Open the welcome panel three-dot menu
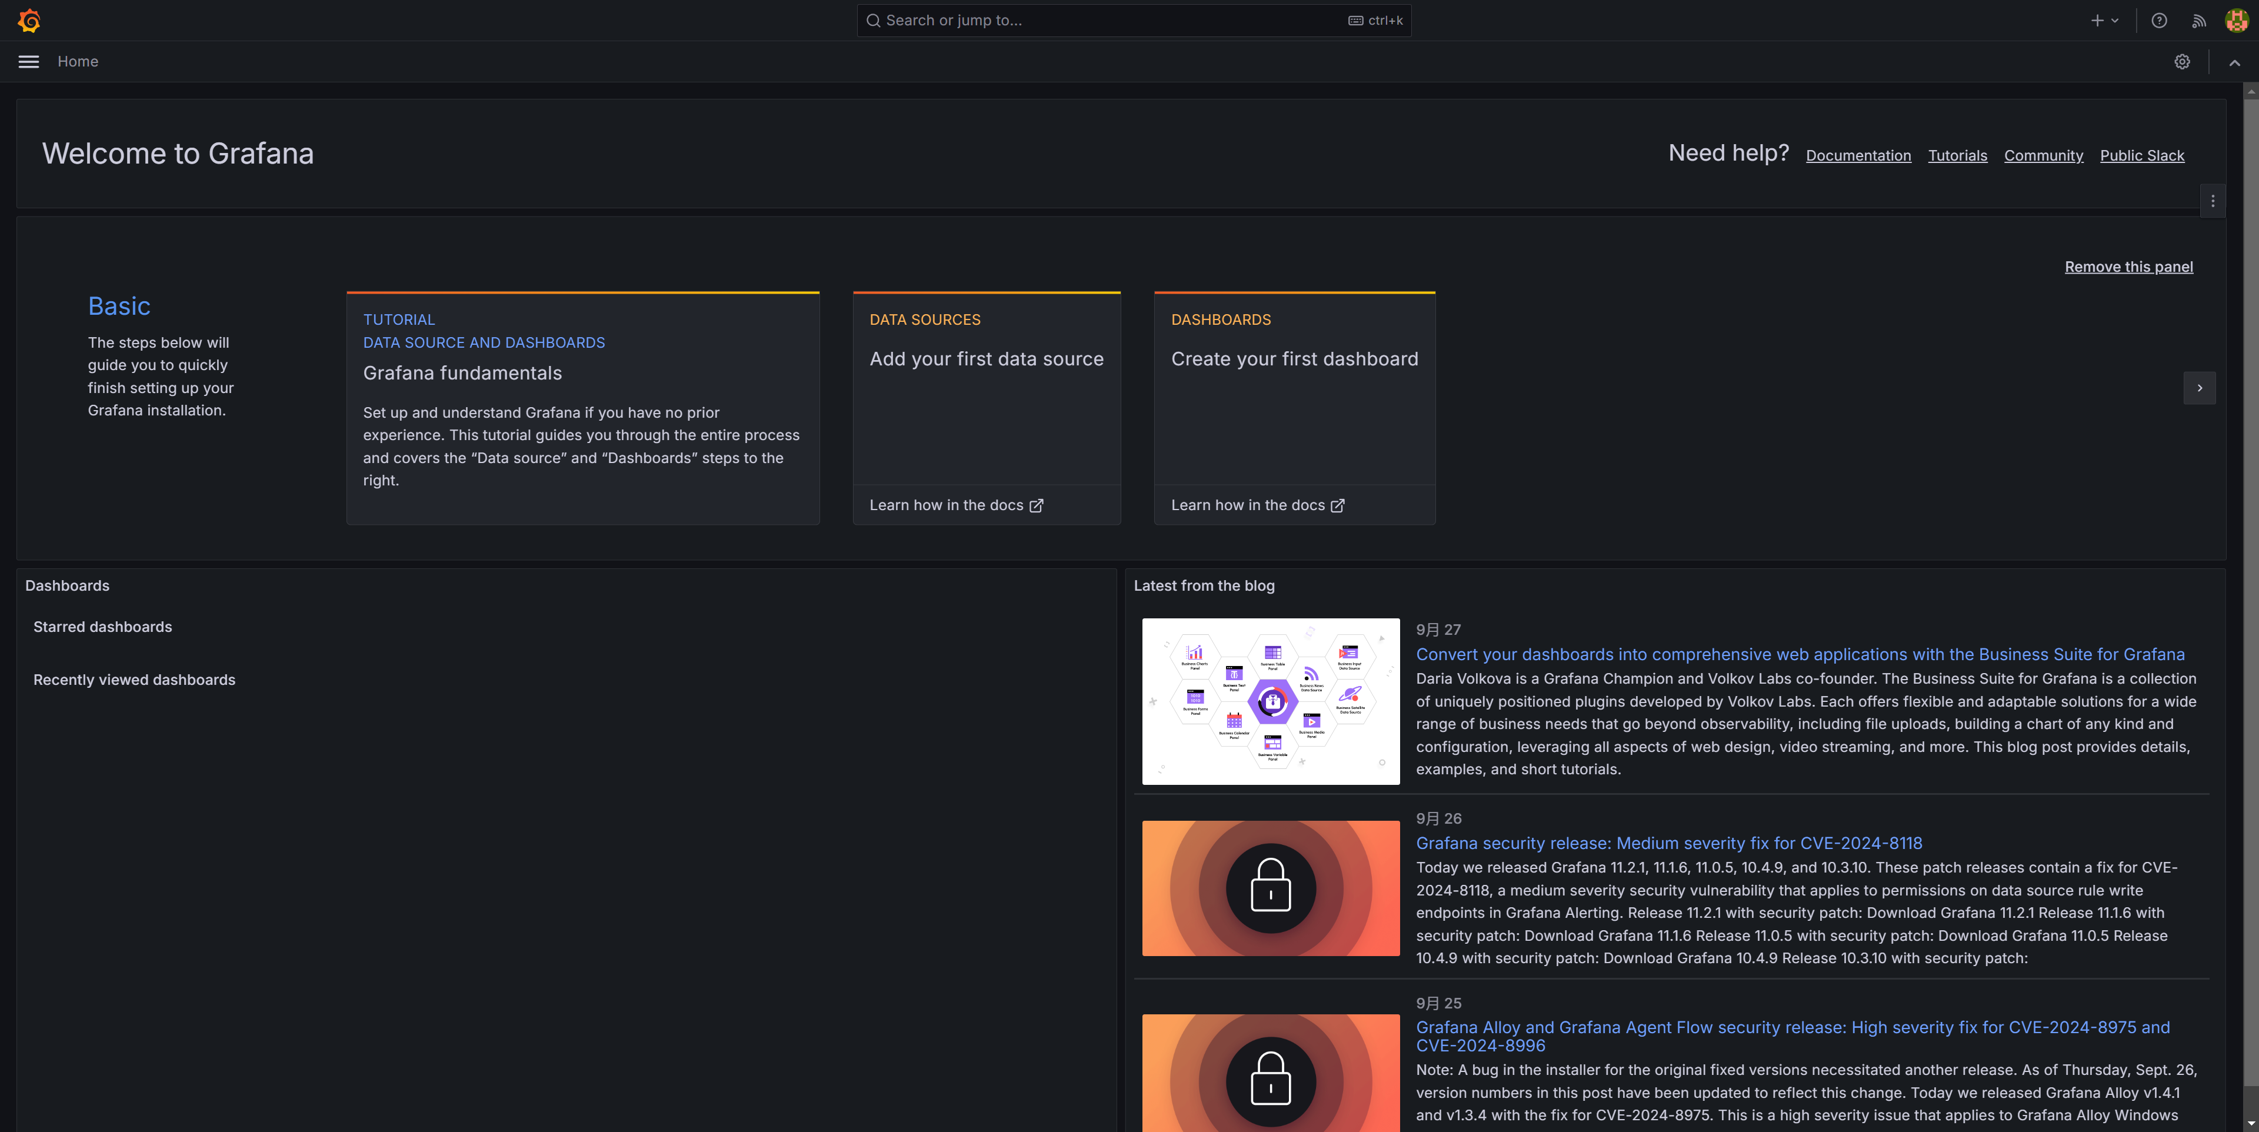2259x1132 pixels. [x=2213, y=201]
